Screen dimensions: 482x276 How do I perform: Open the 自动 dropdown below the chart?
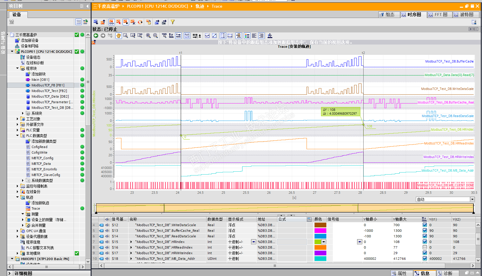click(x=472, y=199)
